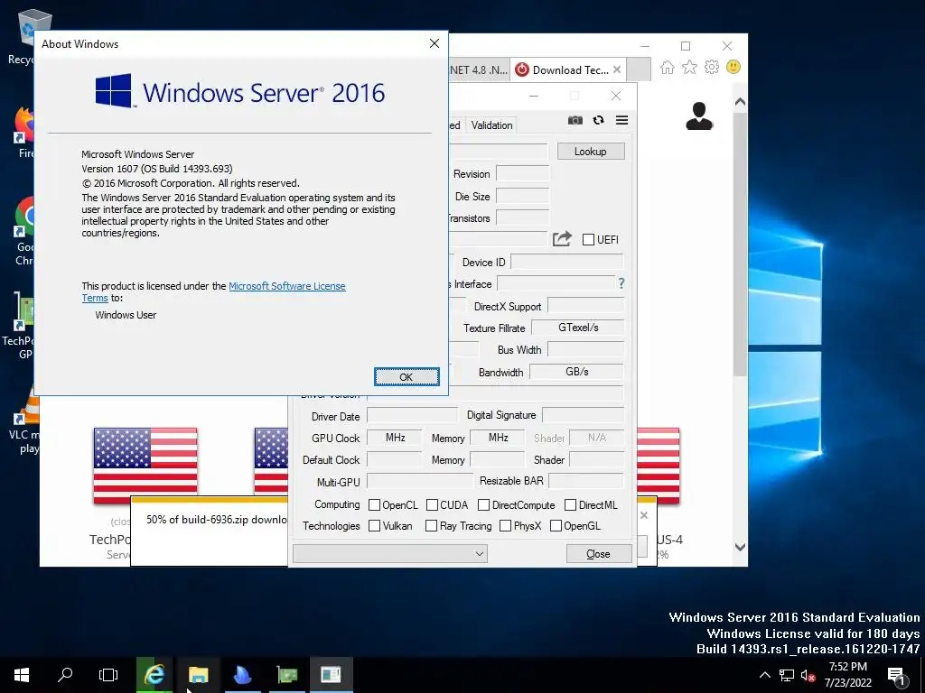Viewport: 925px width, 693px height.
Task: Click the blue flame taskbar app
Action: (242, 675)
